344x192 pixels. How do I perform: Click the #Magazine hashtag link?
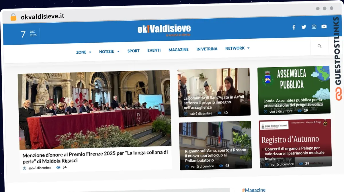tap(253, 190)
